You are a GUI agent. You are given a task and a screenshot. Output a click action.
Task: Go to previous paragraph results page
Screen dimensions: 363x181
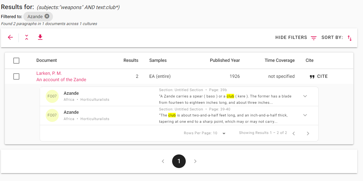pyautogui.click(x=293, y=133)
